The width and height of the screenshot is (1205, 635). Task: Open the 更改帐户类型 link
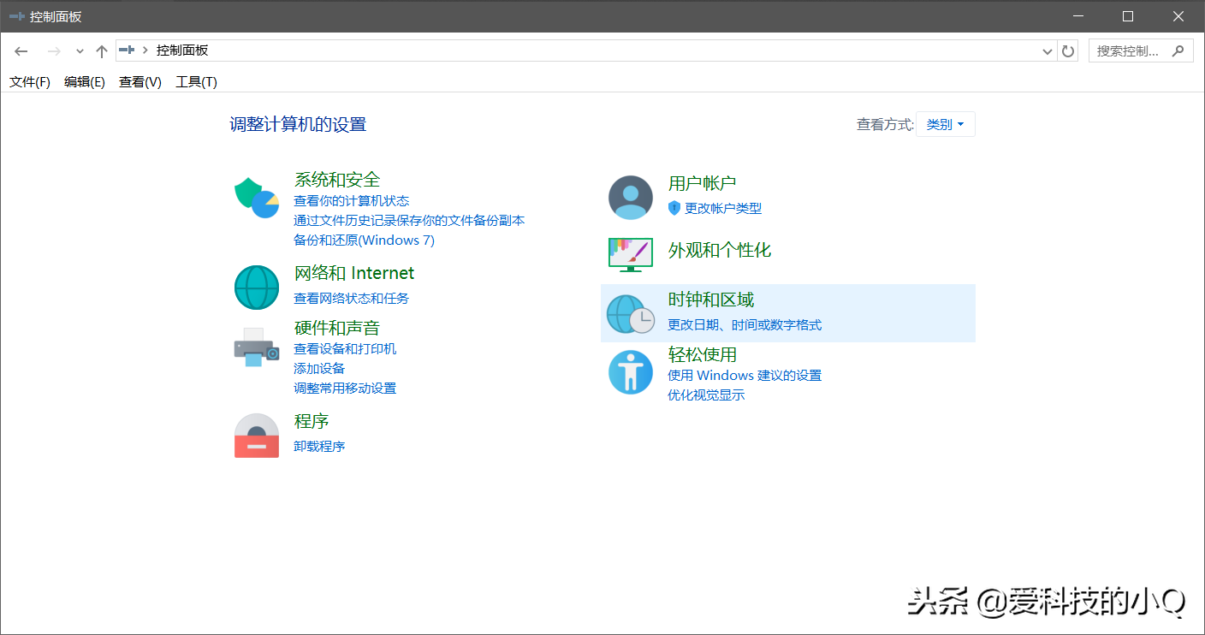[723, 208]
